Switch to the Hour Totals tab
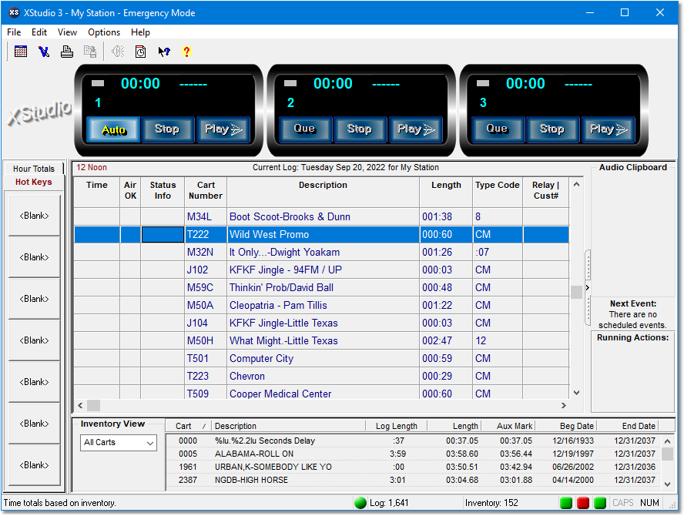The image size is (684, 516). point(34,169)
